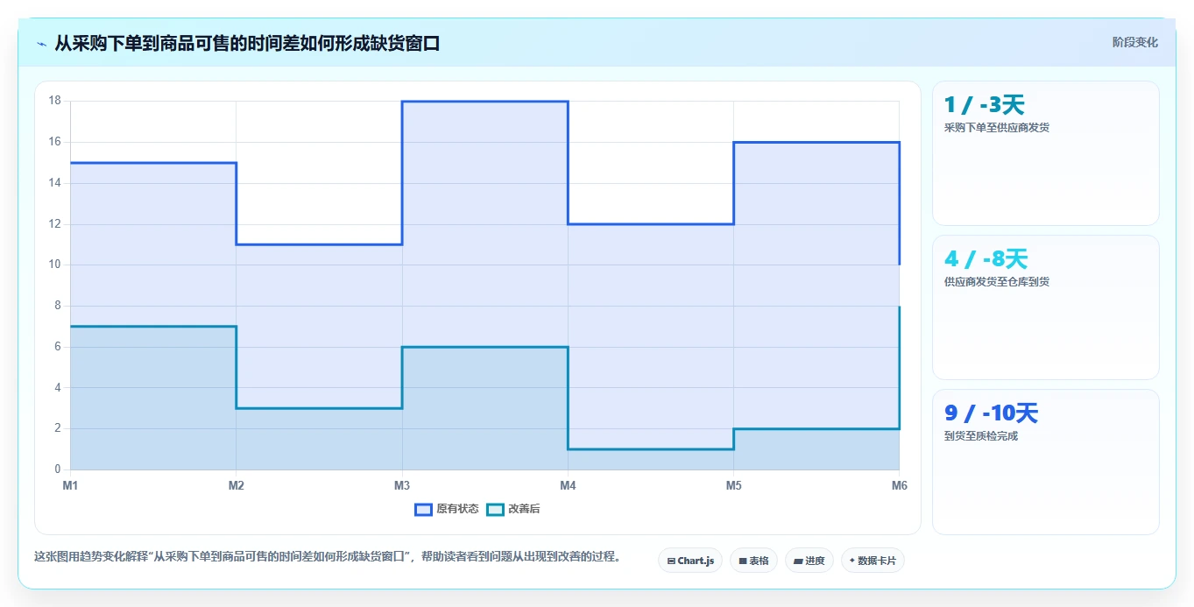This screenshot has height=607, width=1194.
Task: Click the 18 y-axis tick label
Action: click(x=54, y=101)
